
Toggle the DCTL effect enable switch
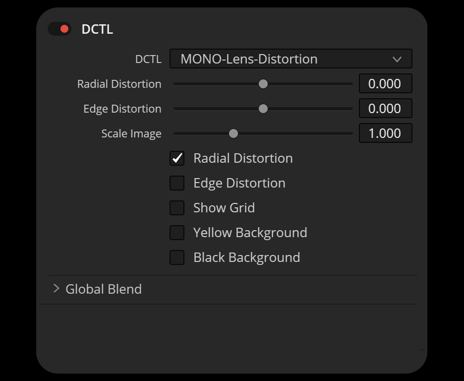click(59, 29)
